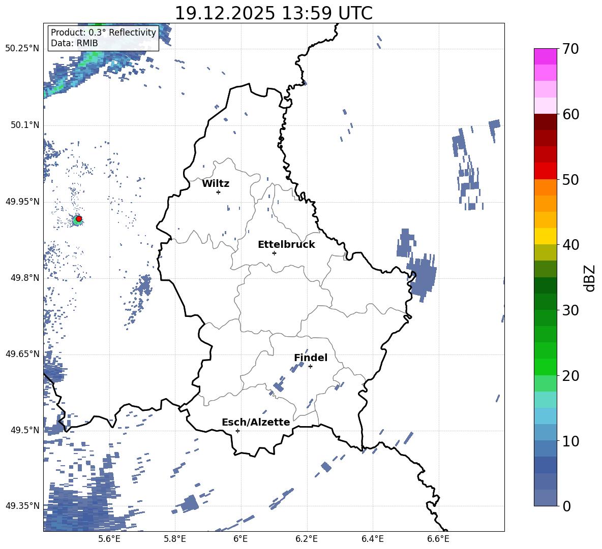This screenshot has height=549, width=602.
Task: Click the Ettelbruck station cross marker
Action: tap(274, 253)
